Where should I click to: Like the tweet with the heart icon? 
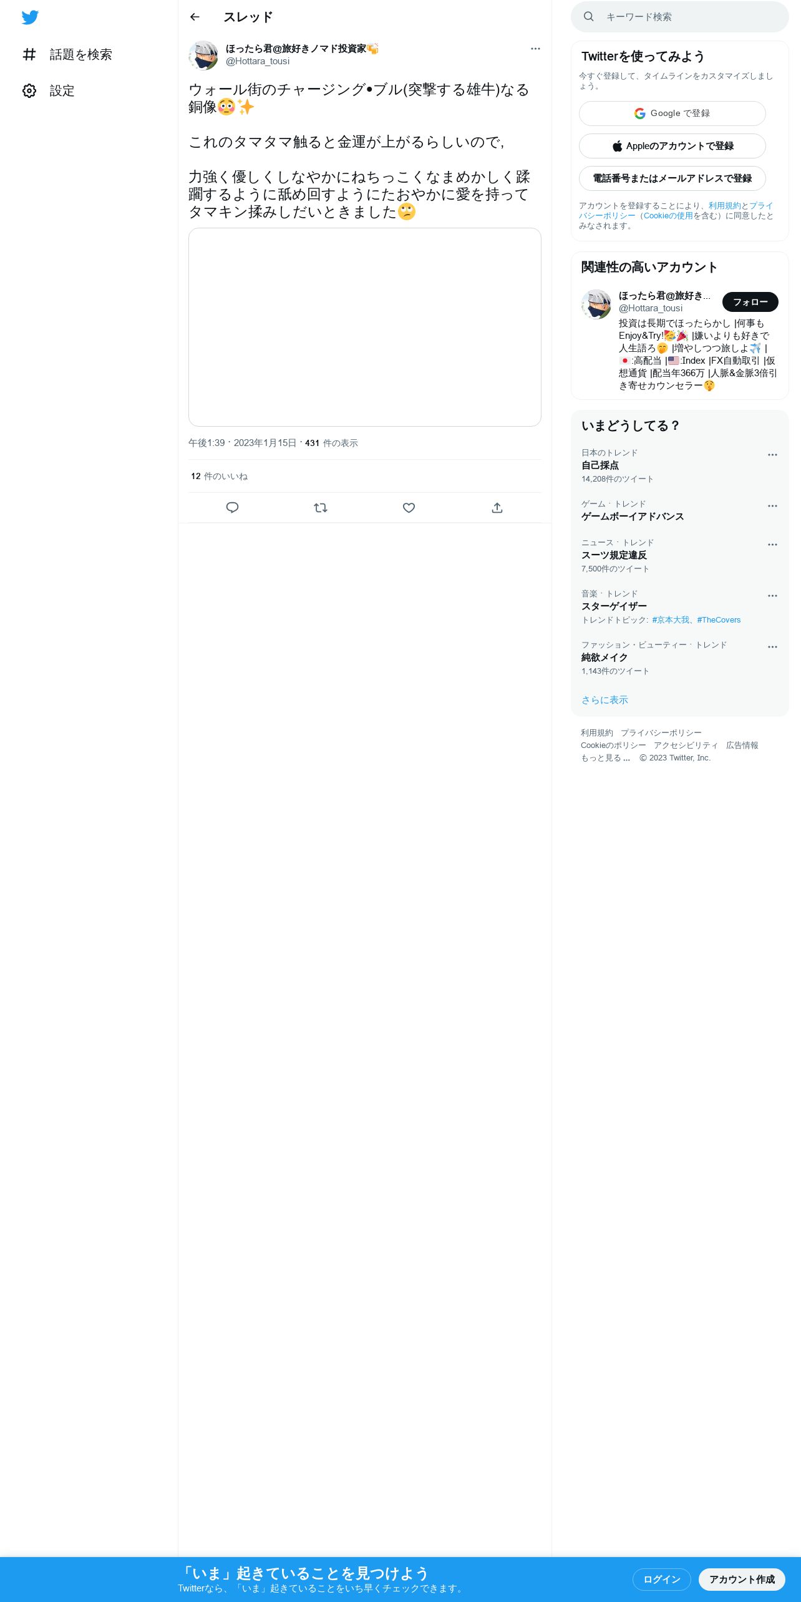point(409,508)
